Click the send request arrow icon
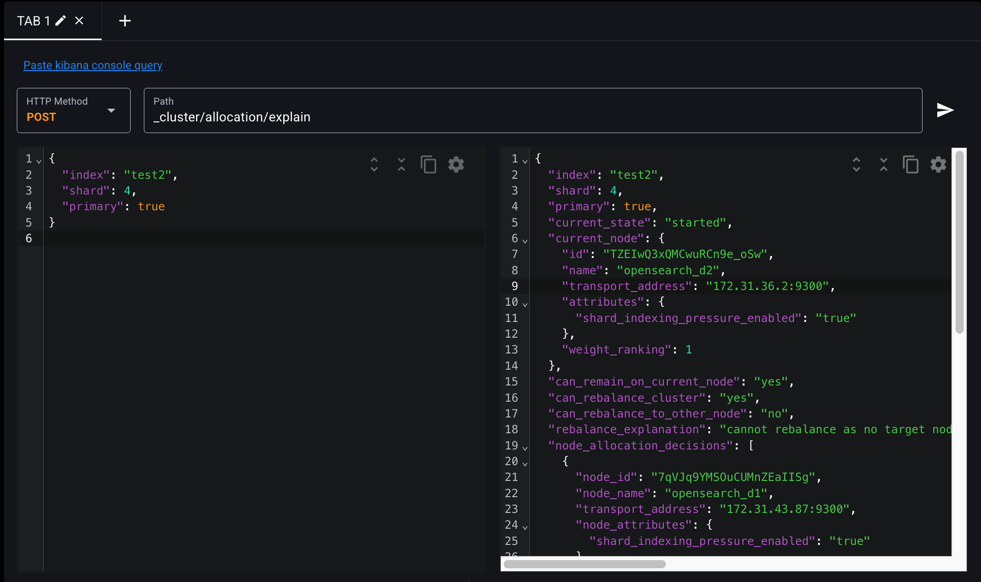981x582 pixels. (945, 110)
